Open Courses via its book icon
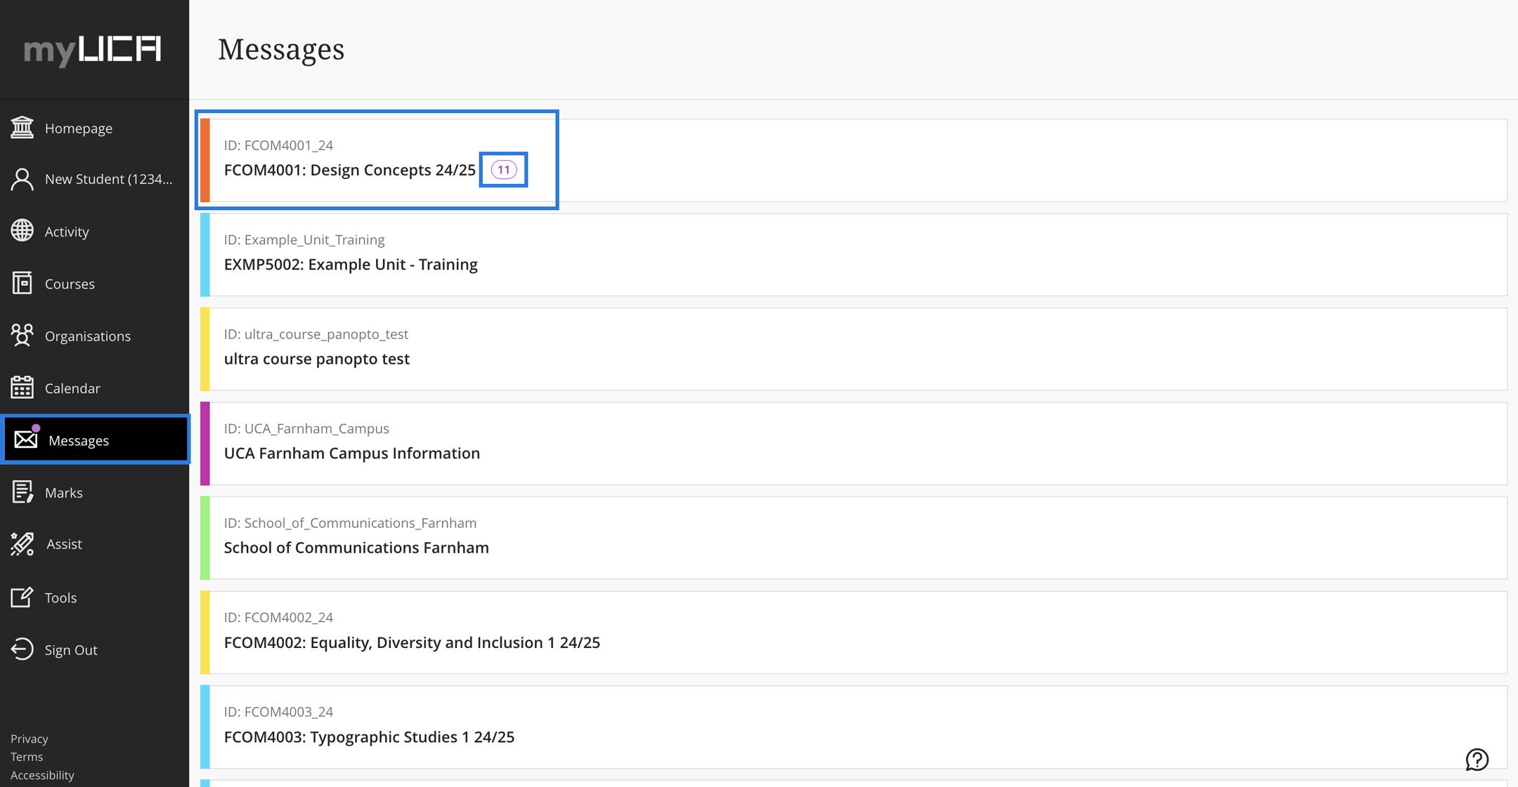Image resolution: width=1518 pixels, height=787 pixels. click(x=22, y=284)
